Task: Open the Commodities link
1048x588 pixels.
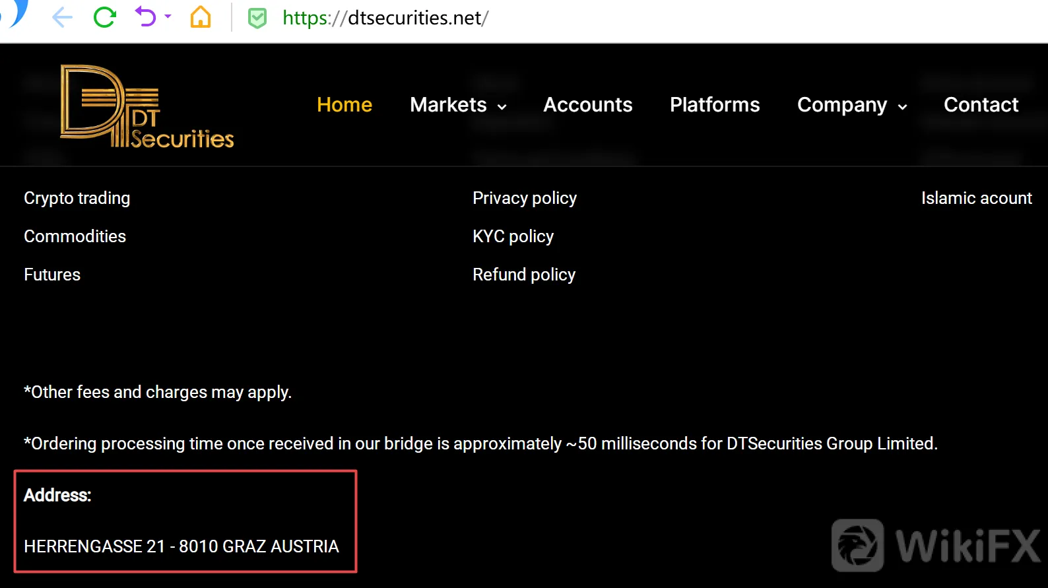Action: tap(75, 236)
